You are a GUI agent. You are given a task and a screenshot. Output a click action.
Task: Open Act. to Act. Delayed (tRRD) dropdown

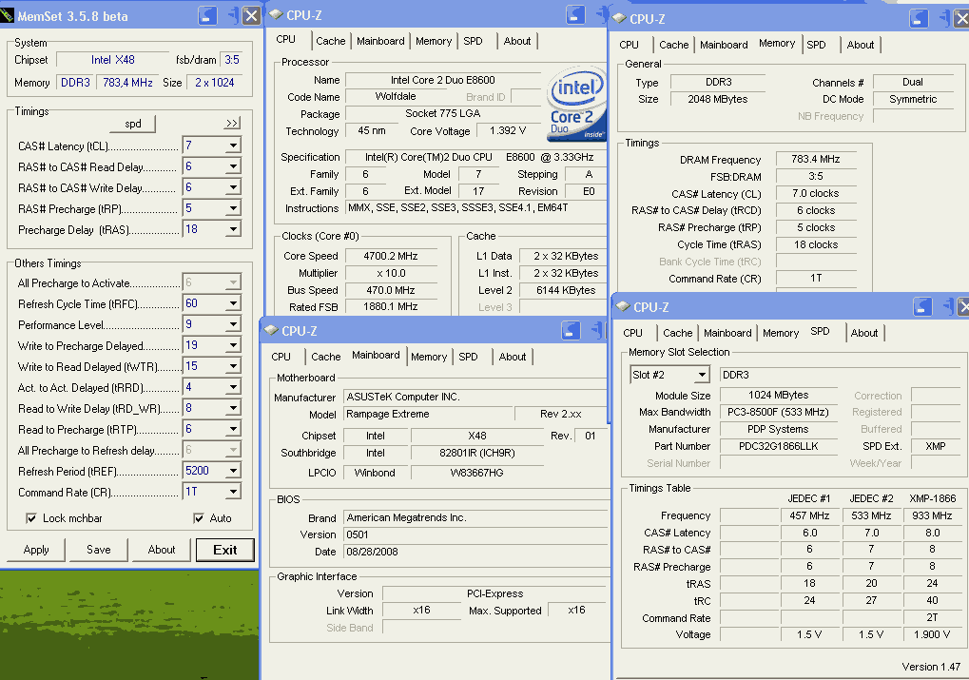[233, 388]
